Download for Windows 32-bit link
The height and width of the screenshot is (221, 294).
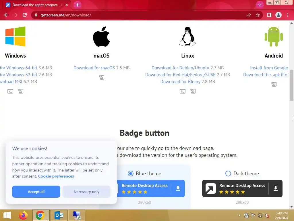click(x=19, y=75)
